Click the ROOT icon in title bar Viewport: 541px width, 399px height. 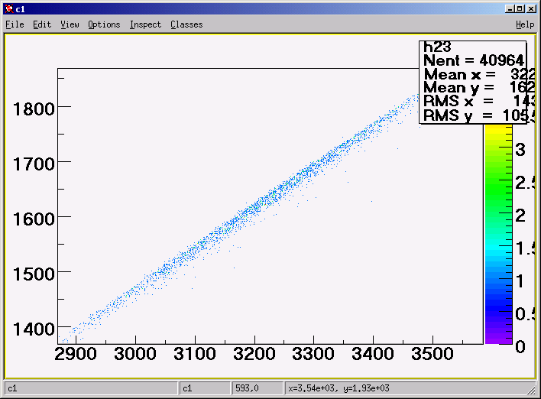[x=9, y=8]
